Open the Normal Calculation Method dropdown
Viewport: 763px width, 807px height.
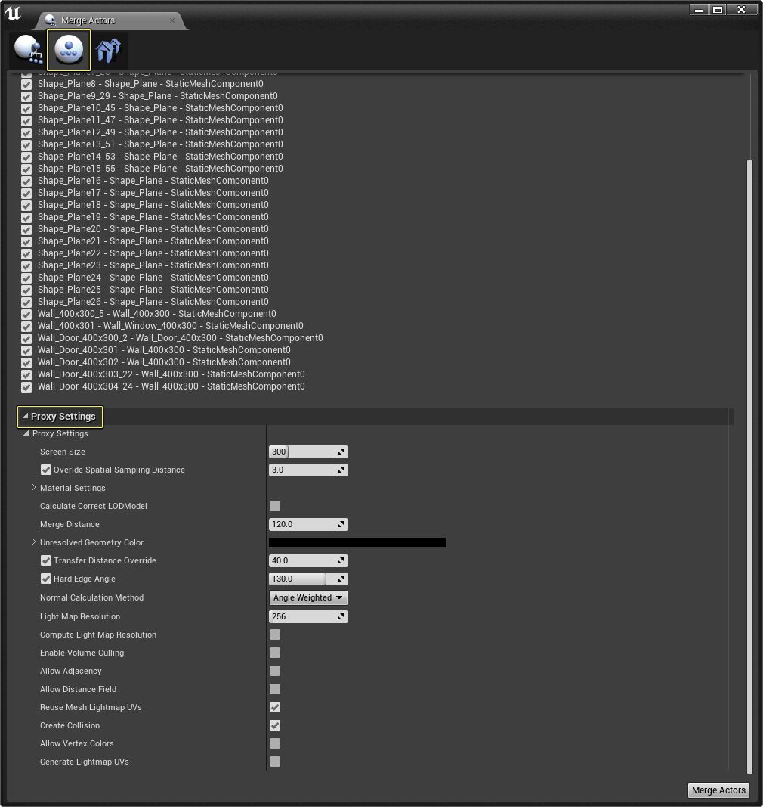(x=308, y=597)
